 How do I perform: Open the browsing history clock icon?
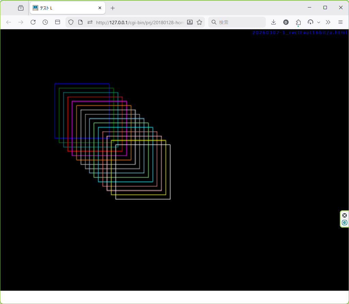(x=45, y=22)
